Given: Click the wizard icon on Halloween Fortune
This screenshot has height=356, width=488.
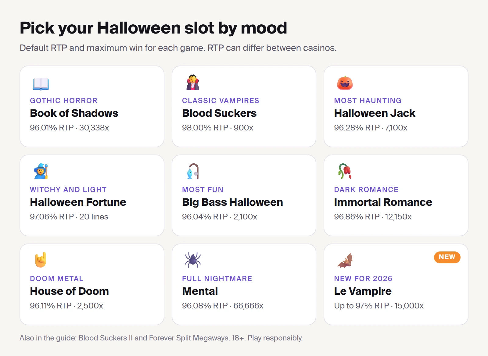Looking at the screenshot, I should 41,171.
